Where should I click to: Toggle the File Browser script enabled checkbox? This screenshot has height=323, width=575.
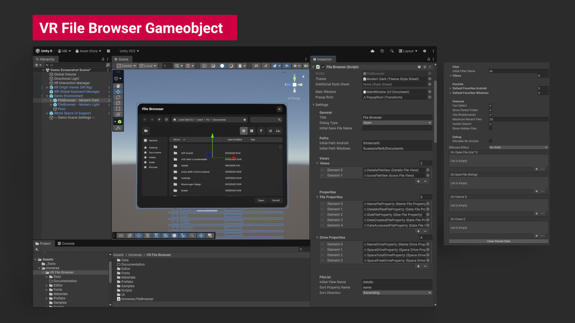click(323, 67)
